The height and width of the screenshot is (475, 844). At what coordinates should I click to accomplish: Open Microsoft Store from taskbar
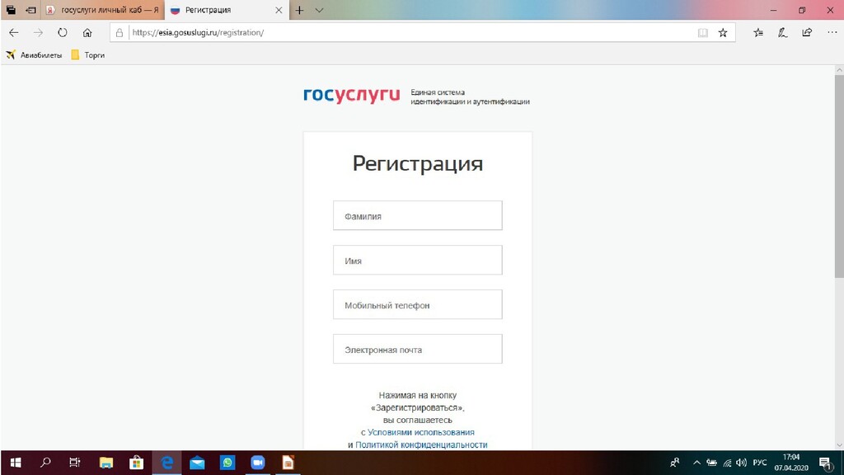136,463
